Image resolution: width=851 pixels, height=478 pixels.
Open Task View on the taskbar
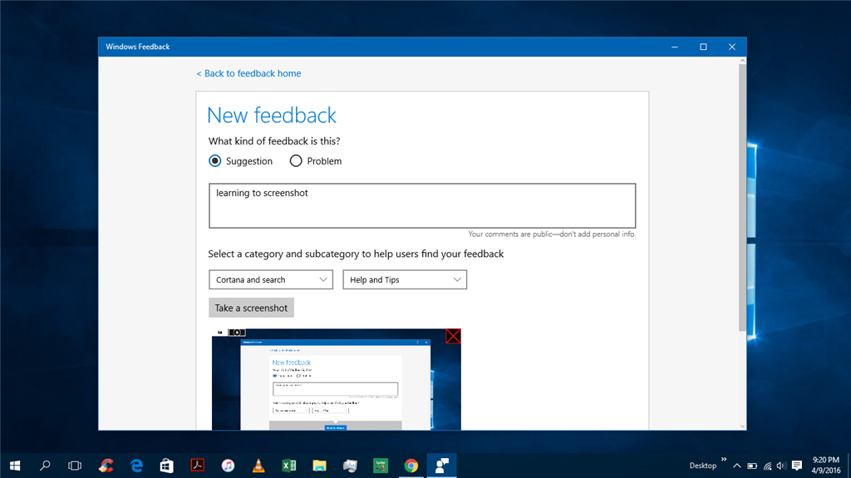pyautogui.click(x=75, y=466)
